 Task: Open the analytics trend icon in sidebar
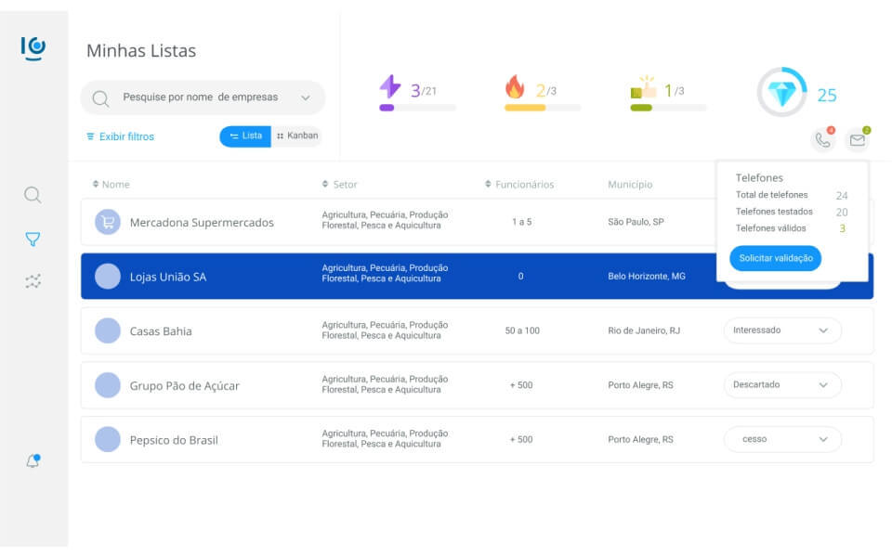point(33,280)
